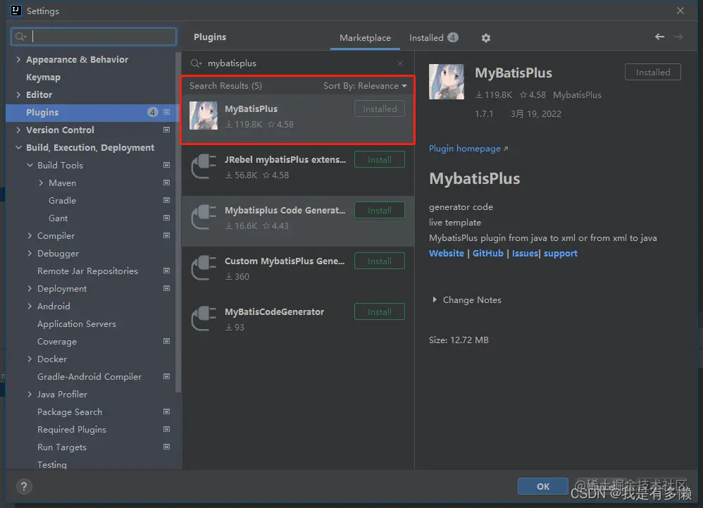Expand the Java Profiler node
Image resolution: width=703 pixels, height=508 pixels.
(x=30, y=394)
